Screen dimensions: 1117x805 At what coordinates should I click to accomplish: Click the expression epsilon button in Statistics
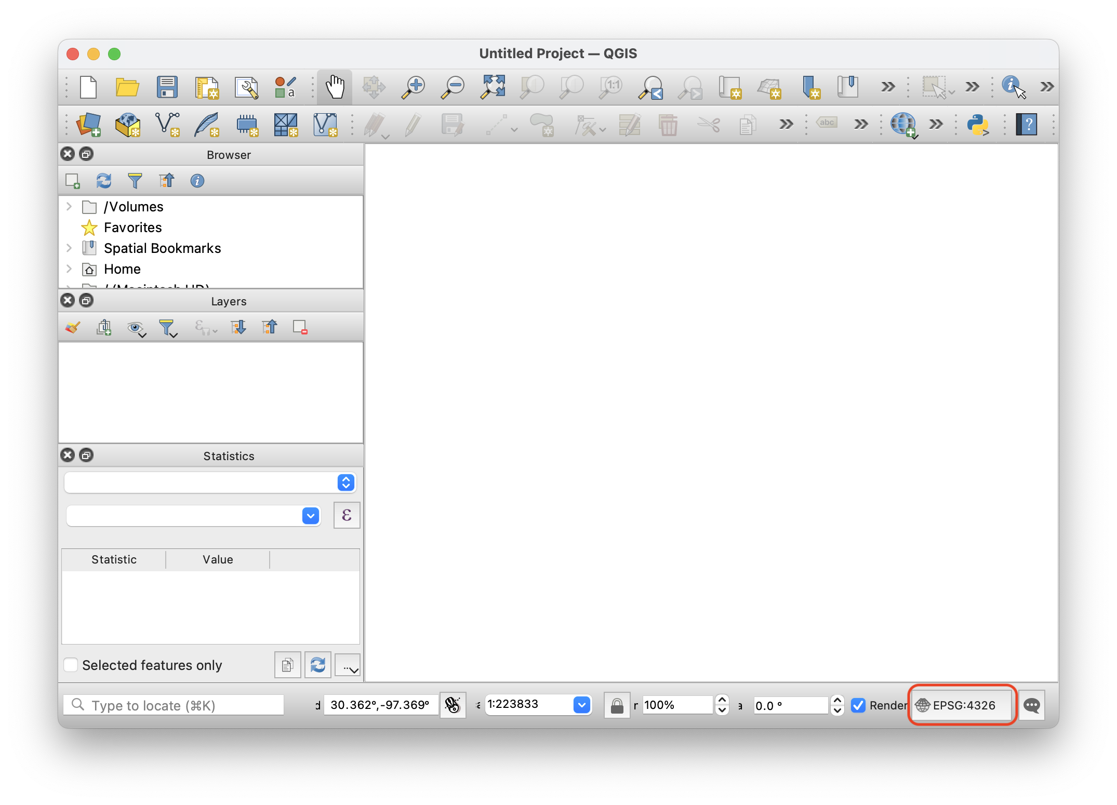pos(347,515)
